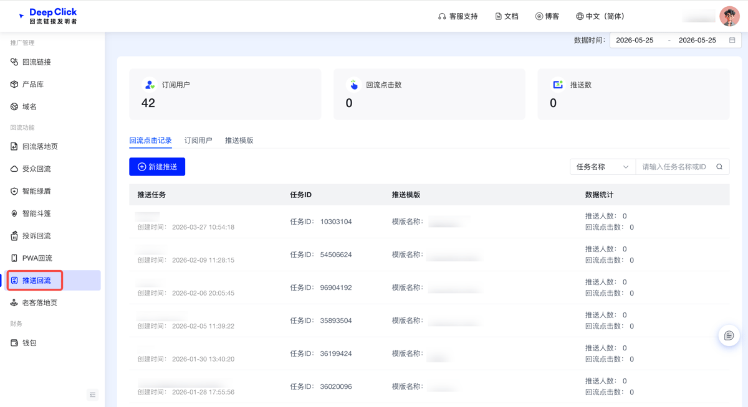Click creation time 2026-01-28 17:55:56
Viewport: 748px width, 407px height.
203,392
